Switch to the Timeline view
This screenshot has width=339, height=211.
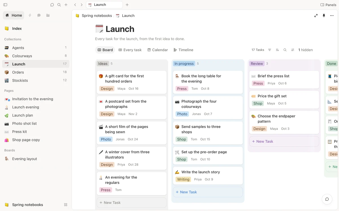point(183,50)
